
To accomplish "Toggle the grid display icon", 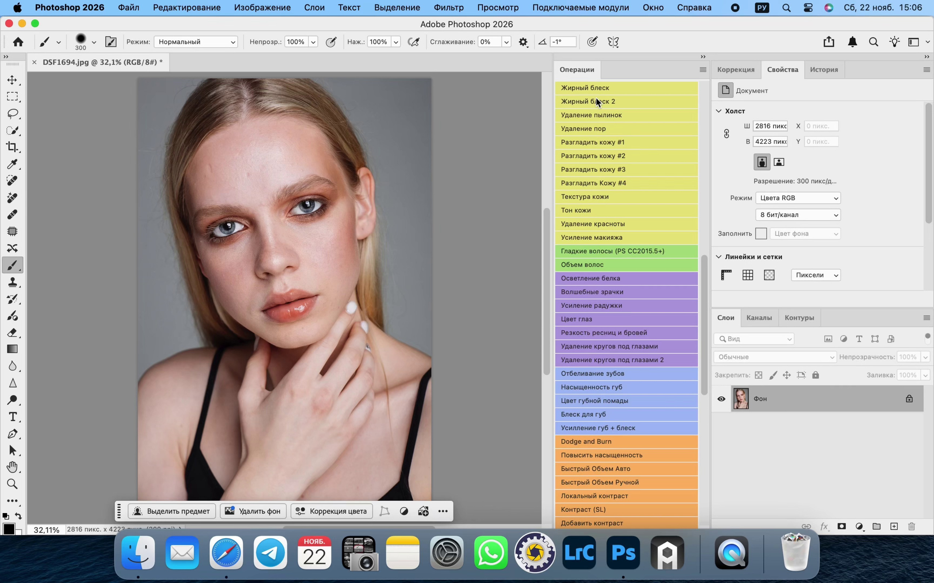I will pos(748,275).
